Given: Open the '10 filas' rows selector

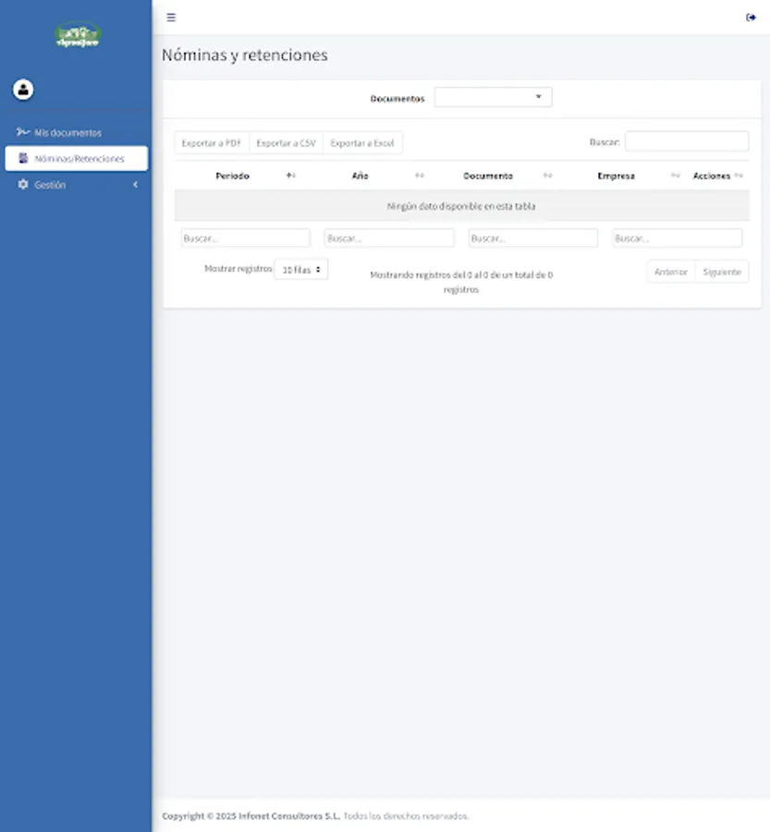Looking at the screenshot, I should tap(301, 270).
